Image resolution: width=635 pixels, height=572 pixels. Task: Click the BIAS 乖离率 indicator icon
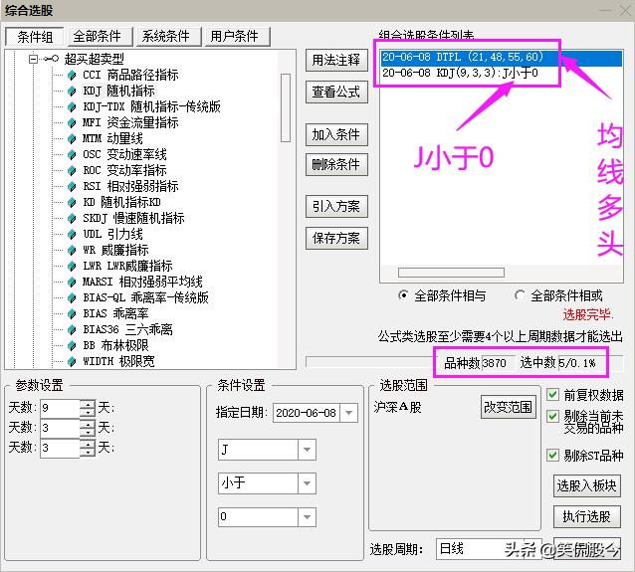(72, 313)
